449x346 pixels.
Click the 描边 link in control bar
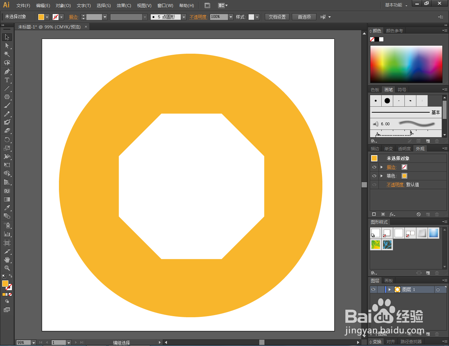tap(73, 17)
